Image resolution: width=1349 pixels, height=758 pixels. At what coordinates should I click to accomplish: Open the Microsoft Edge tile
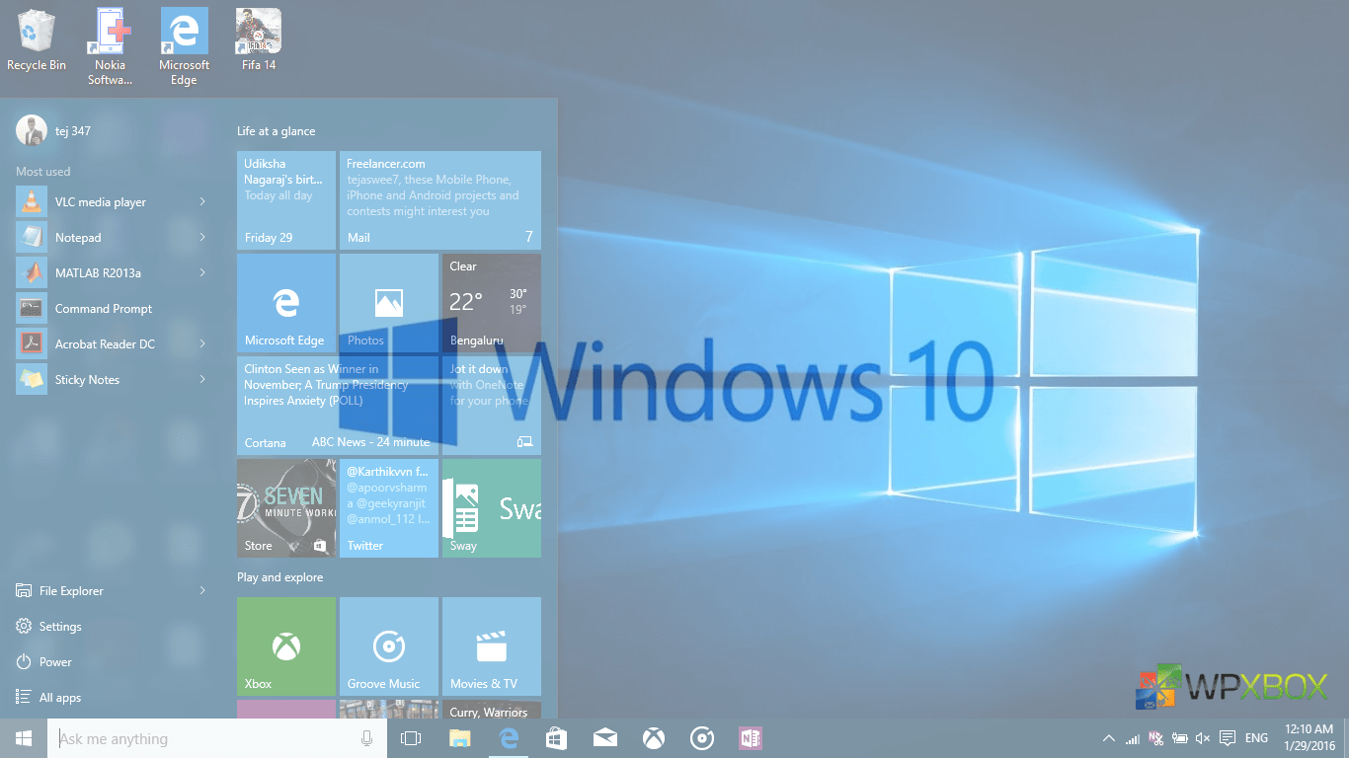click(x=286, y=303)
